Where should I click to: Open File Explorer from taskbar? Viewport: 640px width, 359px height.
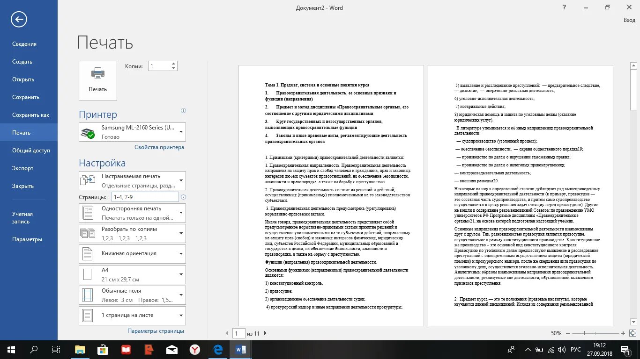point(80,349)
